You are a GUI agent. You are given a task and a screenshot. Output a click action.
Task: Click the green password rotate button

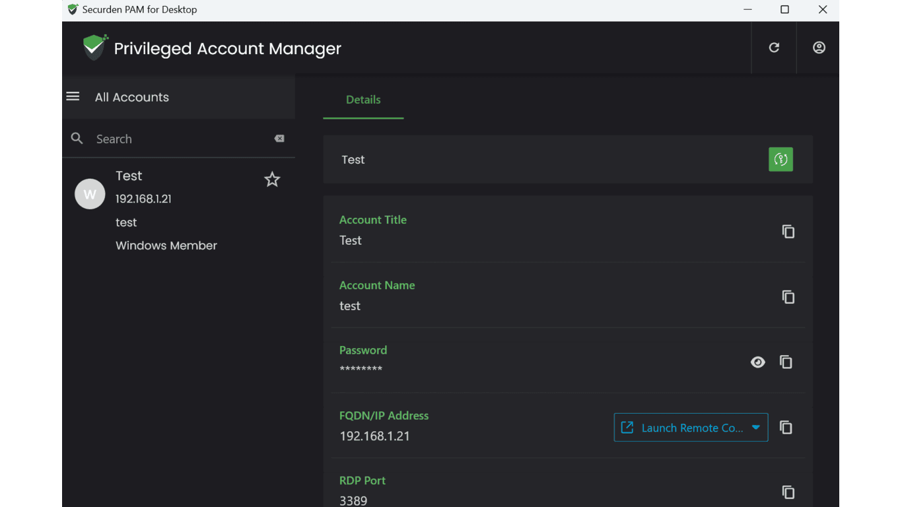click(781, 159)
